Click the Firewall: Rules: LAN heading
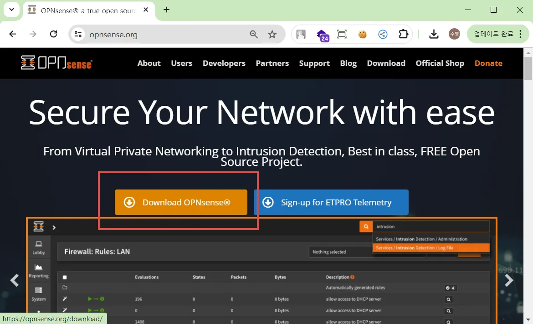Screen dimensions: 533x324 (x=97, y=251)
